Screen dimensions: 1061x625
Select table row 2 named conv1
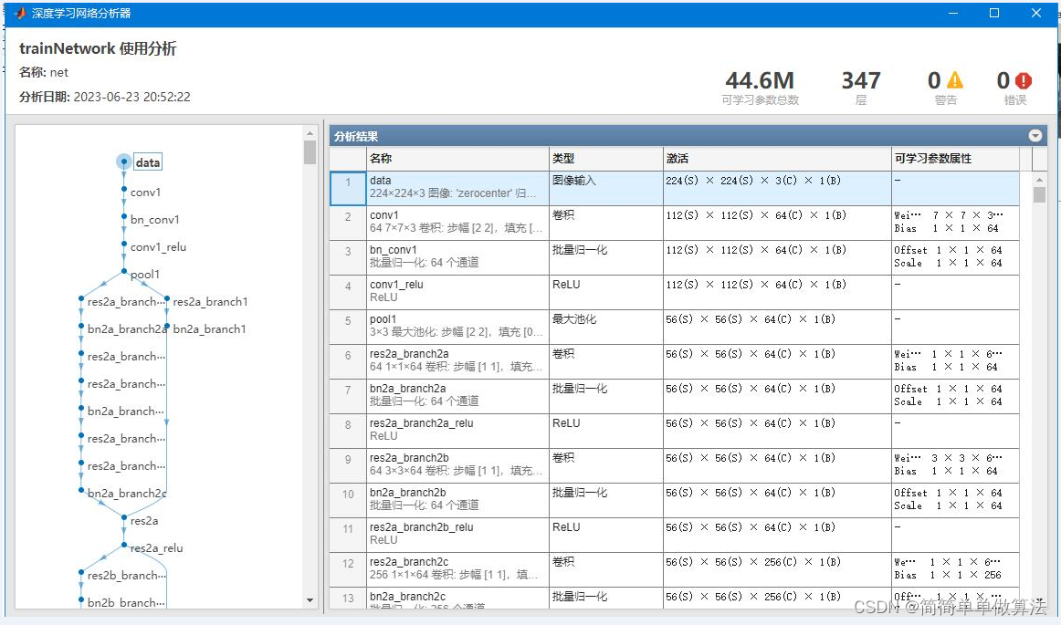point(675,223)
